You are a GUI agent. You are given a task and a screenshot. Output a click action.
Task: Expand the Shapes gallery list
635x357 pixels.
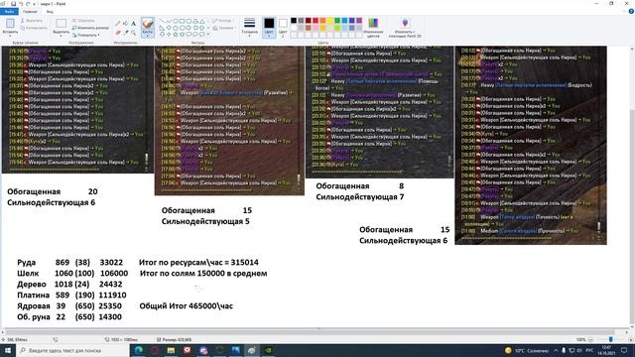coord(208,35)
